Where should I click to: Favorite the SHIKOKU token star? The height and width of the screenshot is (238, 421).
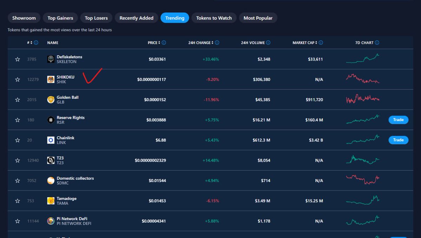18,80
